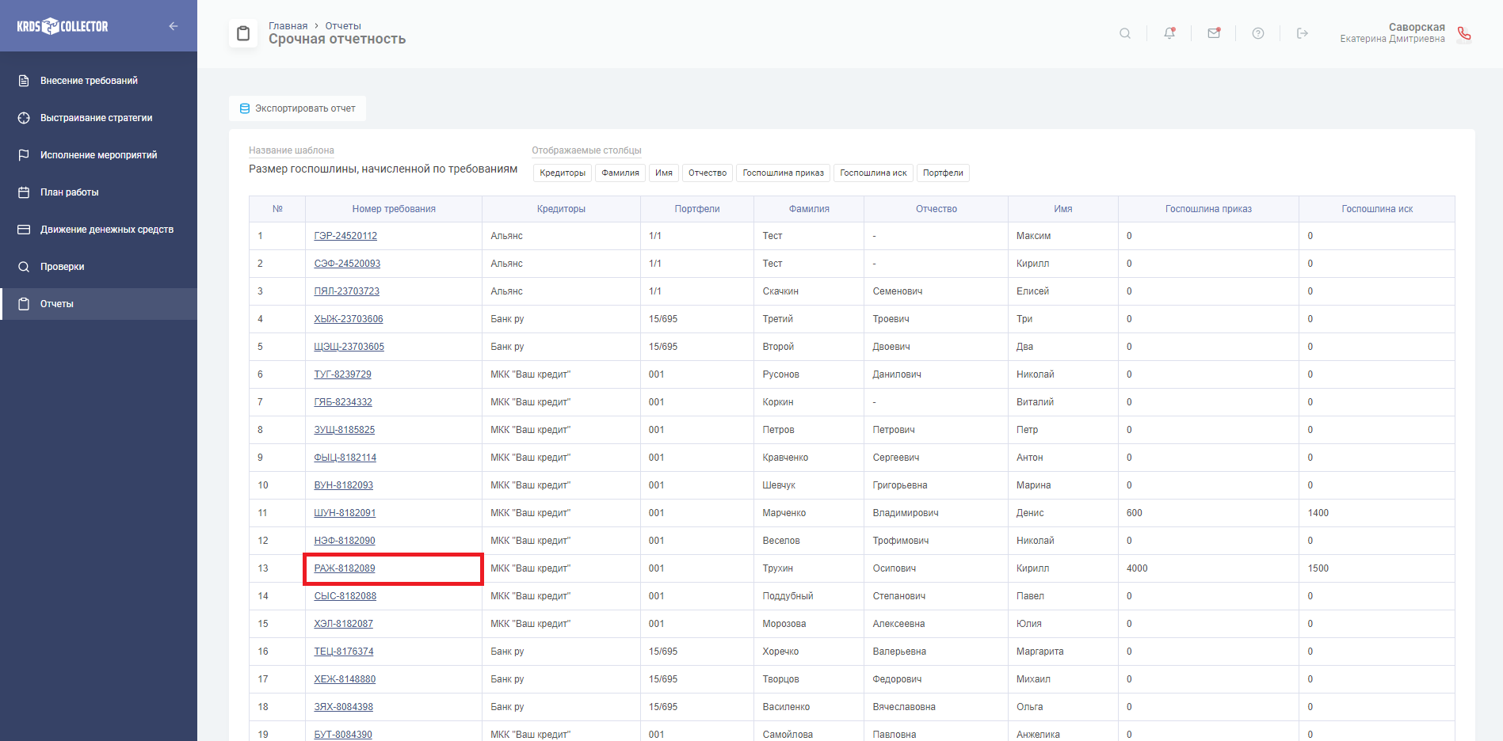This screenshot has width=1503, height=741.
Task: Go to Главная breadcrumb link
Action: pos(288,26)
